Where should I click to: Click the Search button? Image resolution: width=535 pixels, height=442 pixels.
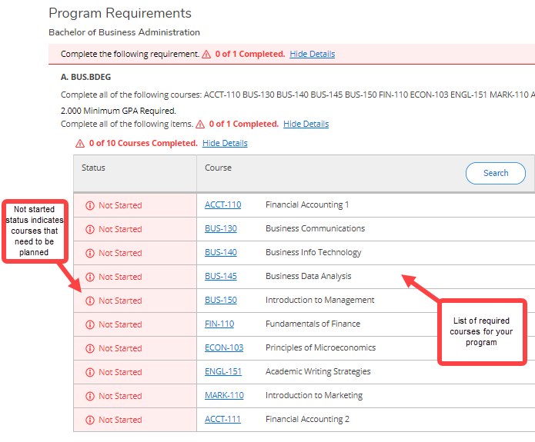pos(496,173)
